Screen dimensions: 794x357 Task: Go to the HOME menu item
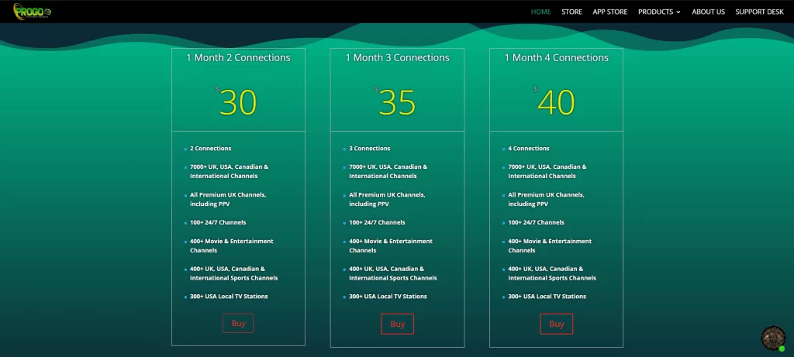pos(540,12)
